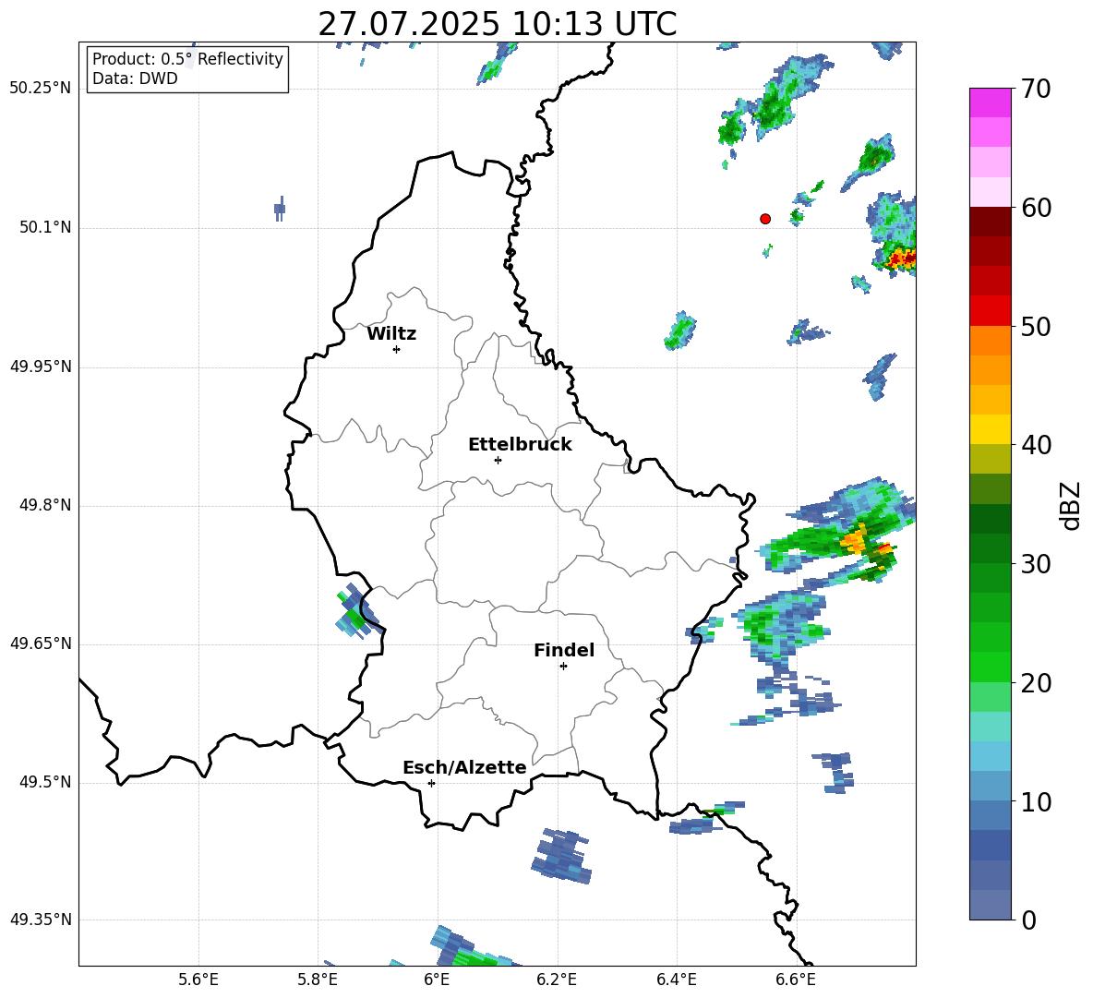Image resolution: width=1093 pixels, height=998 pixels.
Task: Select the Wiltz city label
Action: 391,334
